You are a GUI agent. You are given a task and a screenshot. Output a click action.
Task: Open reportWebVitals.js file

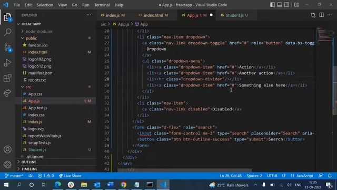coord(45,136)
